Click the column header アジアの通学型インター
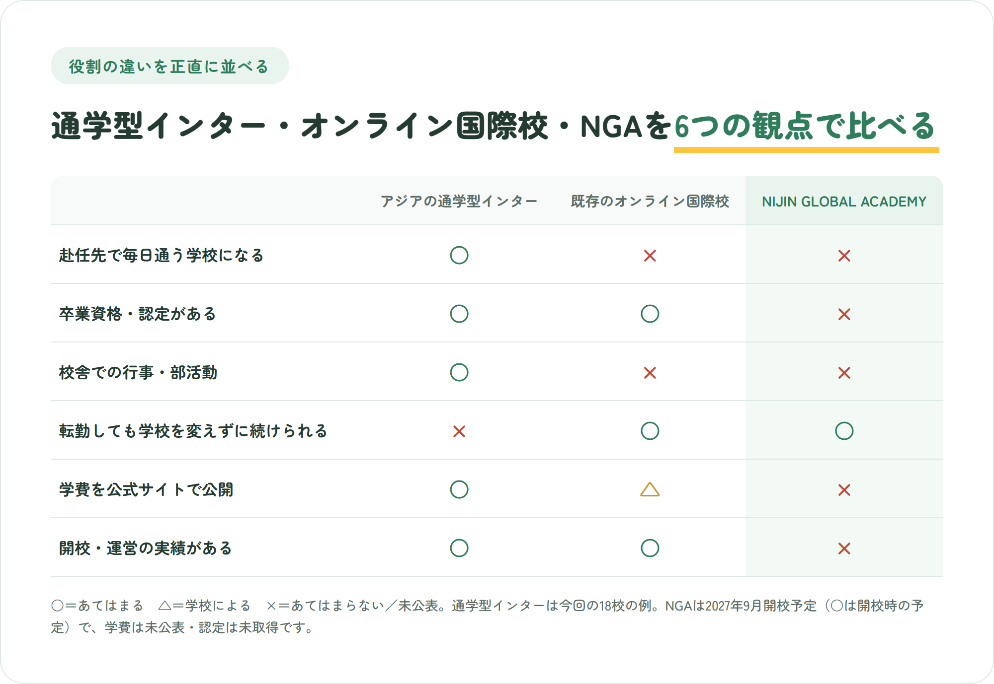Viewport: 994px width, 684px height. pyautogui.click(x=459, y=201)
